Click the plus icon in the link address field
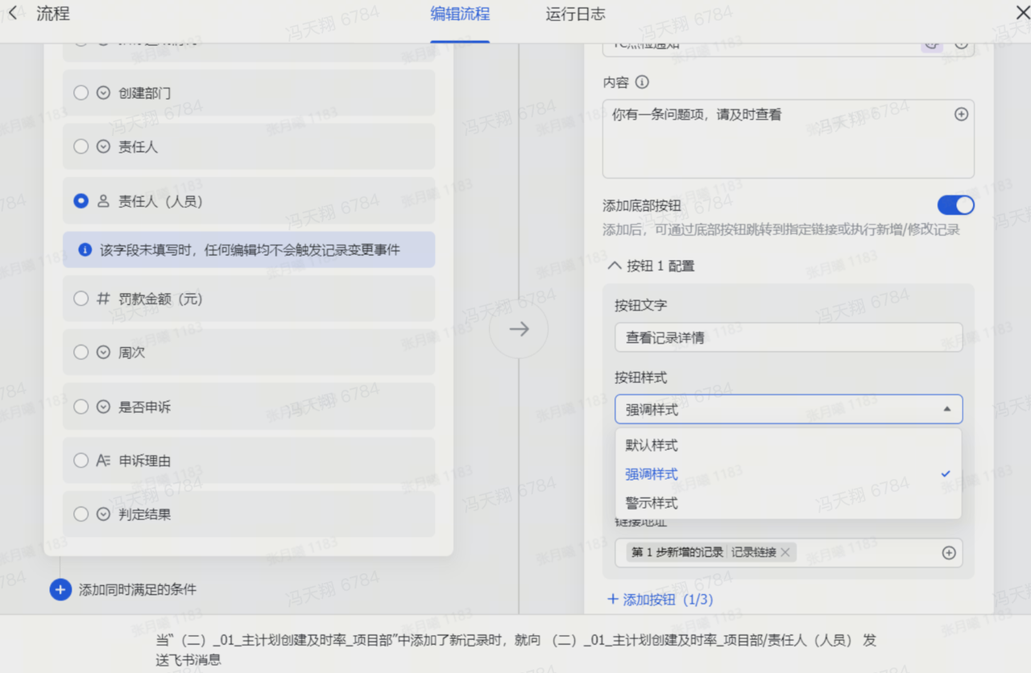This screenshot has height=673, width=1031. coord(949,552)
